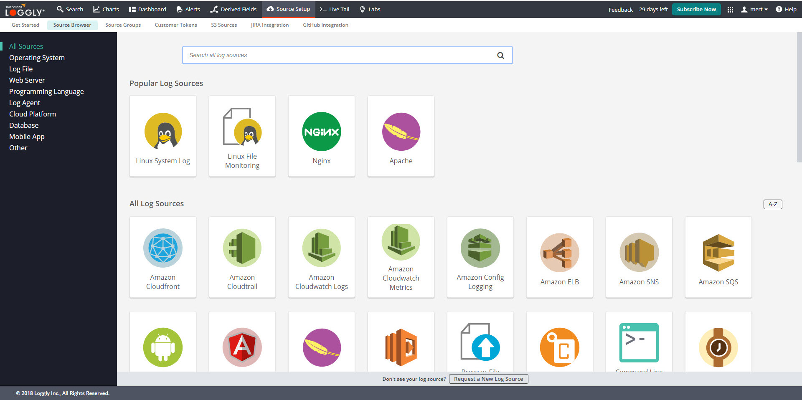
Task: Open the Help menu
Action: (x=786, y=9)
